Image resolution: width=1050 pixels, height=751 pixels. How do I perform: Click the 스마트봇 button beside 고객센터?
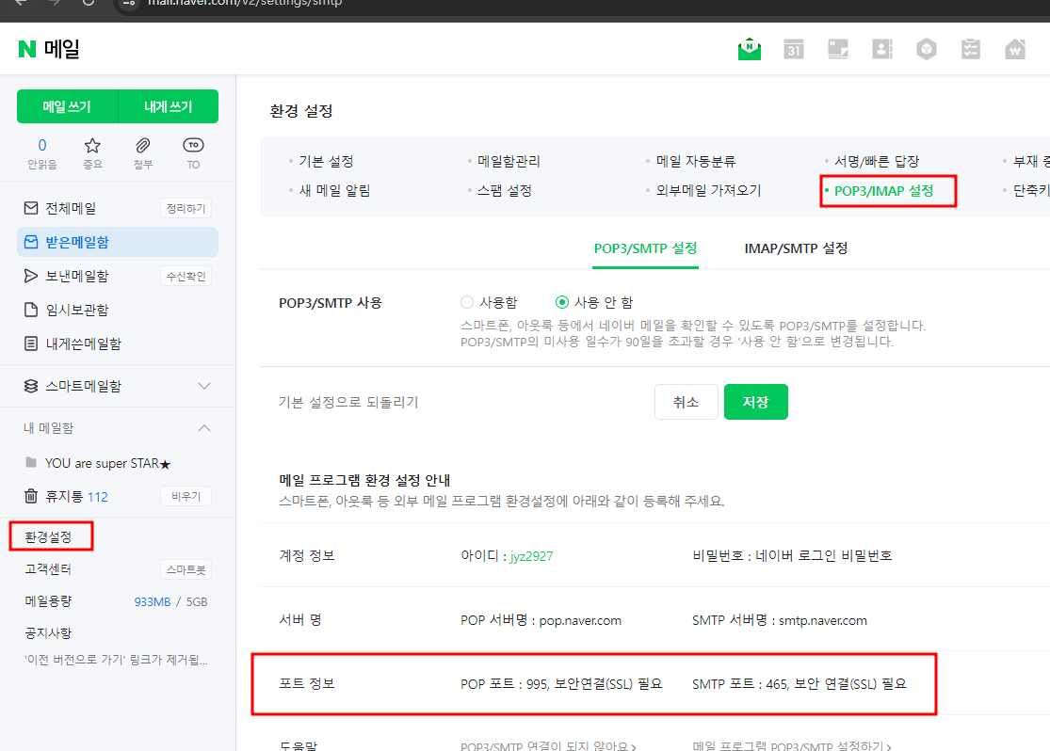pos(186,569)
